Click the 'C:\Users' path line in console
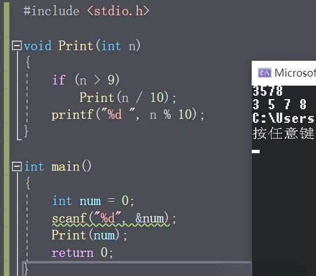 283,118
